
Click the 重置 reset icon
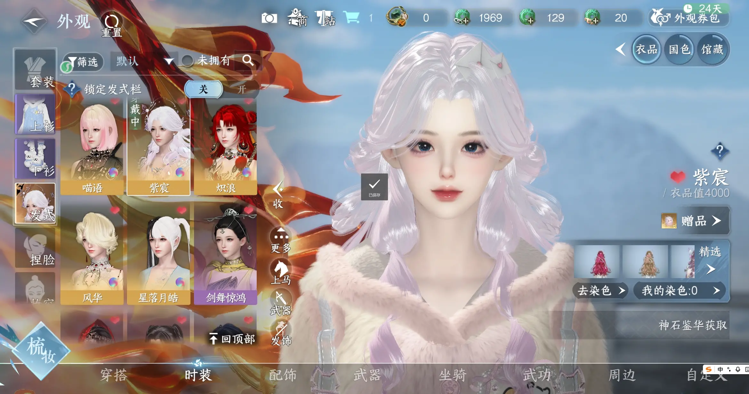pos(112,25)
